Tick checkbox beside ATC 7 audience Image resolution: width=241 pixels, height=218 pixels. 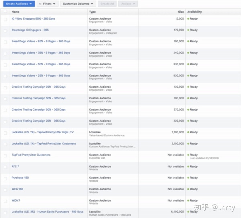coord(5,166)
